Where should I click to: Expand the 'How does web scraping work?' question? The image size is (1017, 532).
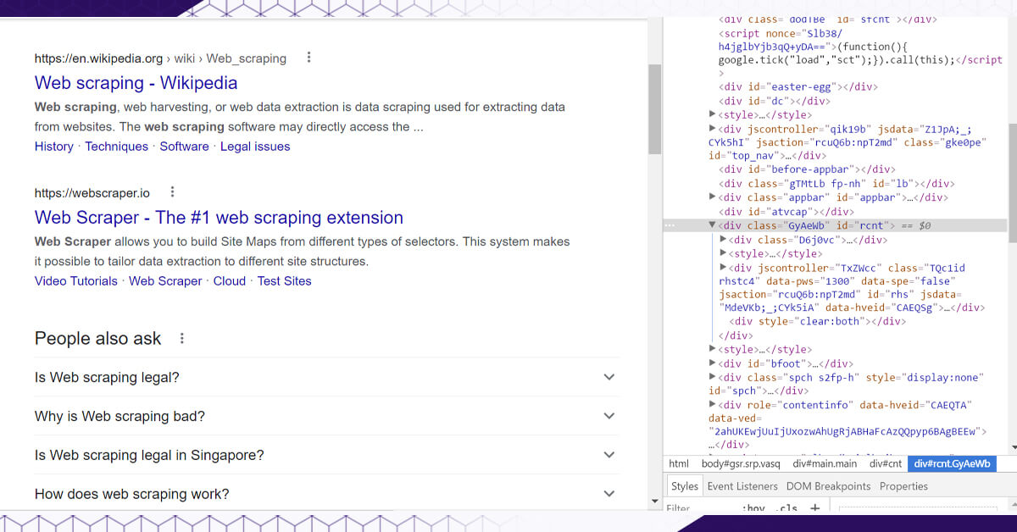click(327, 495)
